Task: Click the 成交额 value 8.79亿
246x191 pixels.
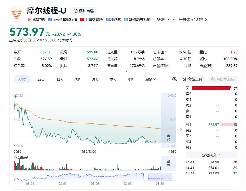Action: [139, 59]
